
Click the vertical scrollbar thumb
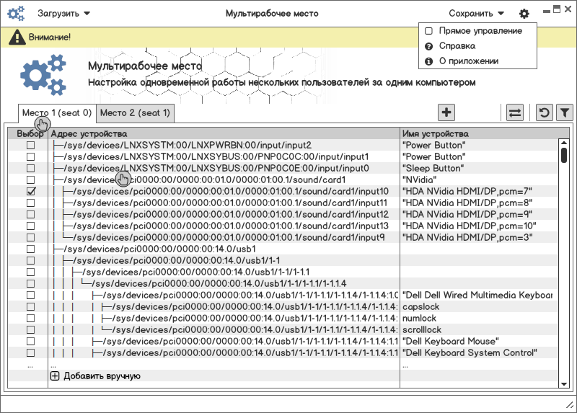tap(564, 155)
